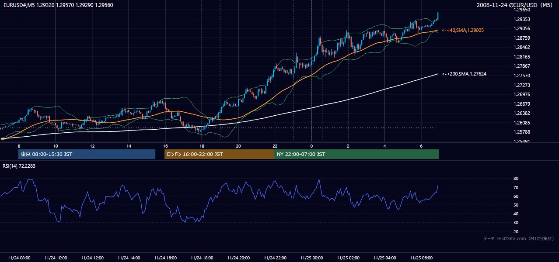The width and height of the screenshot is (559, 262).
Task: Click the 11/24 20:00 time label
Action: [x=238, y=258]
